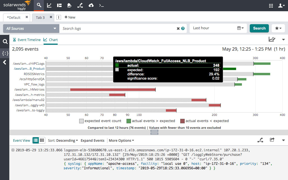This screenshot has width=288, height=180.
Task: Click the red /aws/lambda/manu02 bar in chart
Action: pos(199,100)
